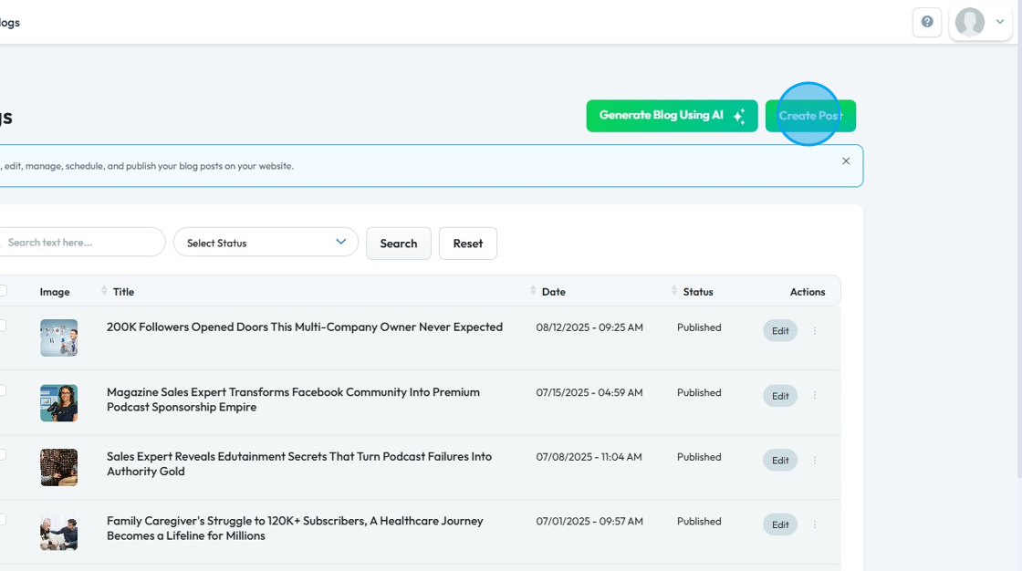Click the Create Post button
The width and height of the screenshot is (1022, 571).
tap(810, 116)
